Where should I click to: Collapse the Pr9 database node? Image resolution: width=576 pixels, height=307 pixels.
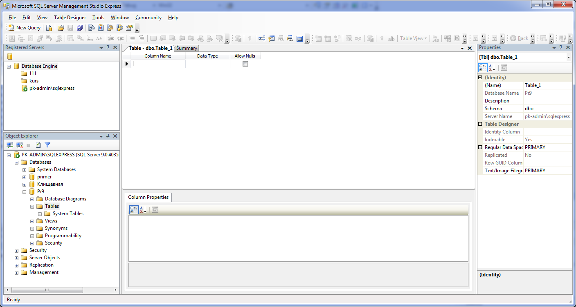point(24,191)
